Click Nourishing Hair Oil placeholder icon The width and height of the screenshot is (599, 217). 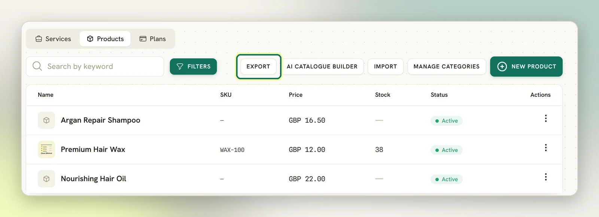tap(46, 179)
